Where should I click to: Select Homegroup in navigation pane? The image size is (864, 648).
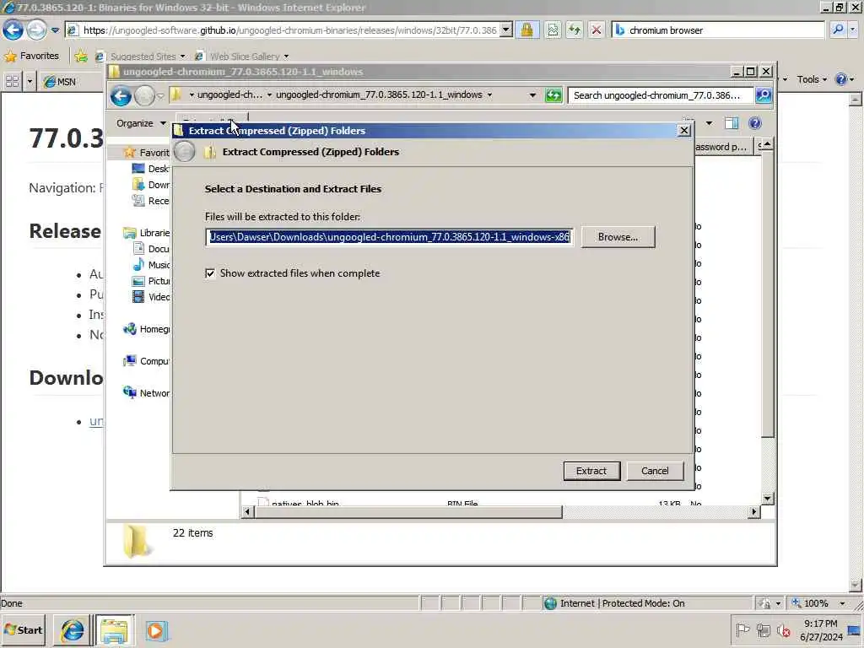tap(147, 329)
